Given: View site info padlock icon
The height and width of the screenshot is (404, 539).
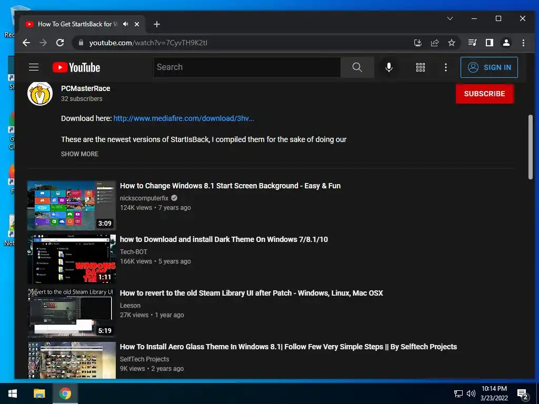Looking at the screenshot, I should tap(81, 43).
